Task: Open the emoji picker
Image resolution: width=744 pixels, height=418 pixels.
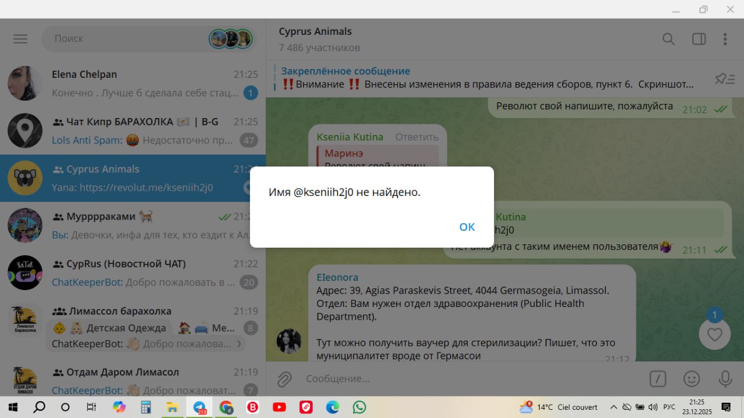Action: coord(691,379)
